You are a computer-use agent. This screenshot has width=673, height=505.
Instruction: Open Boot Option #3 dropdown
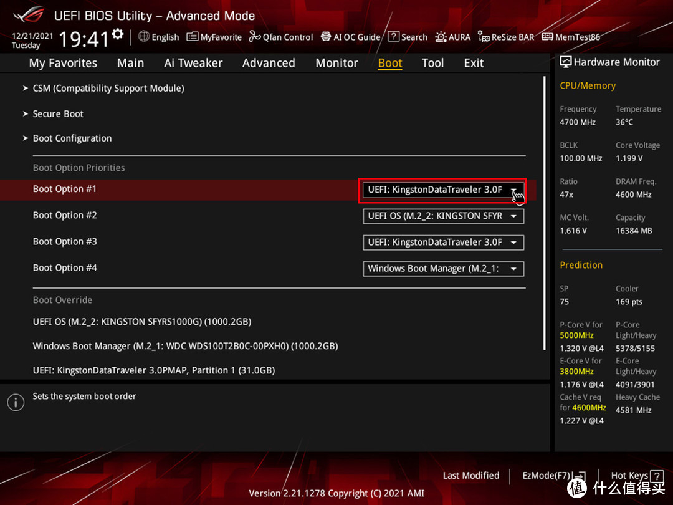coord(443,242)
